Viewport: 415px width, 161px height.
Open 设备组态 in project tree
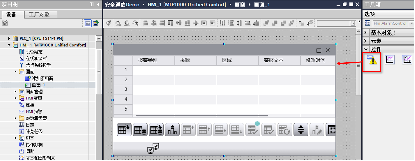pyautogui.click(x=34, y=52)
